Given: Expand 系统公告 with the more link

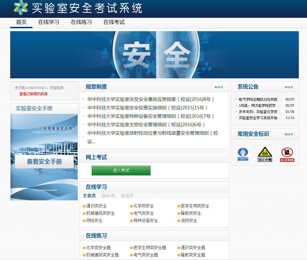Looking at the screenshot, I should [x=289, y=87].
